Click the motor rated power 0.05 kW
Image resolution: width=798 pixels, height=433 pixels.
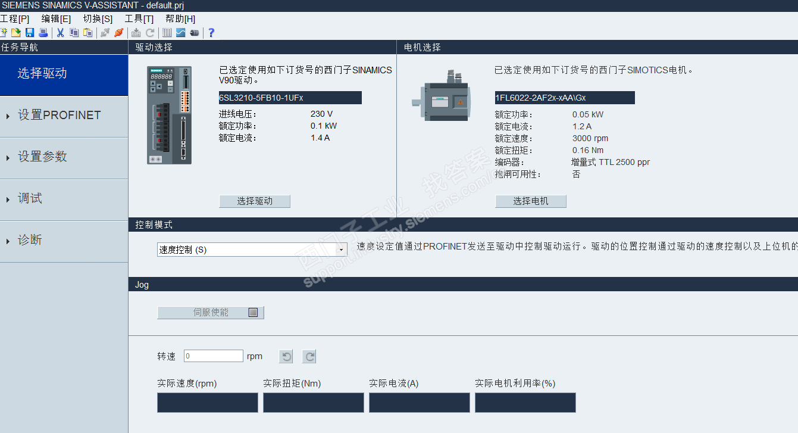pos(588,114)
